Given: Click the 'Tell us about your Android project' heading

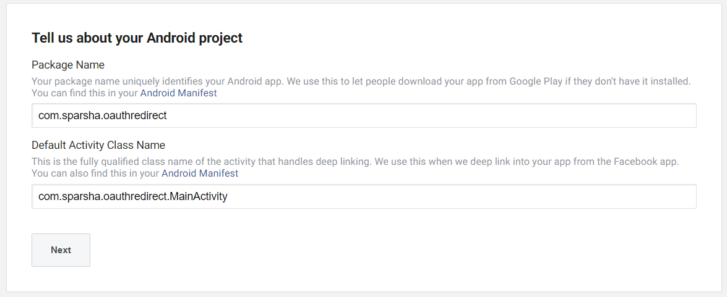Looking at the screenshot, I should coord(137,38).
